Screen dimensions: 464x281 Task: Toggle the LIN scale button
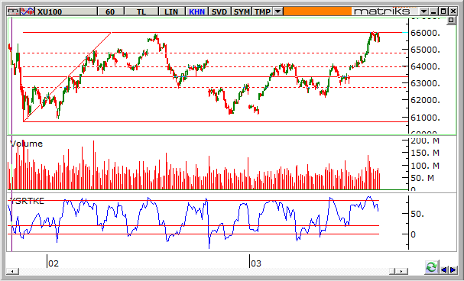tap(171, 11)
